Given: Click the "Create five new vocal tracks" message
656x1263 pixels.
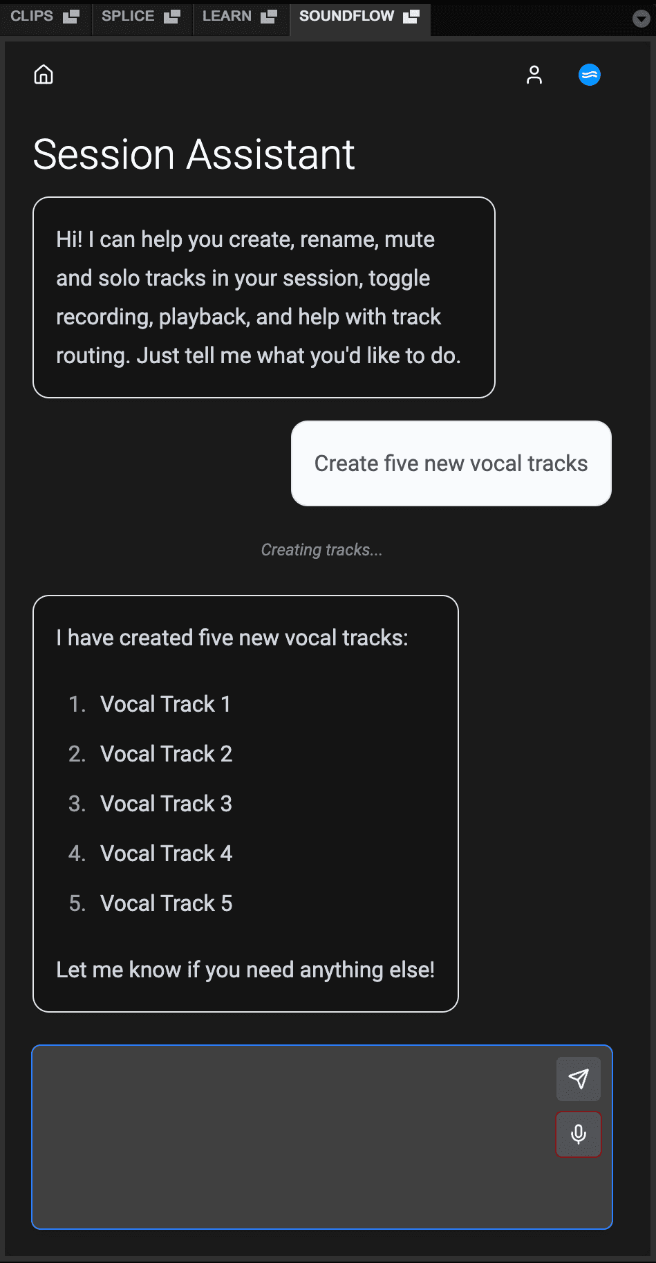Looking at the screenshot, I should pyautogui.click(x=451, y=463).
